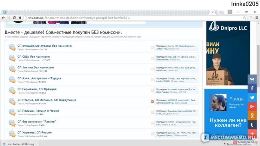Open last post 'Внимание организаторов СП'

182,111
